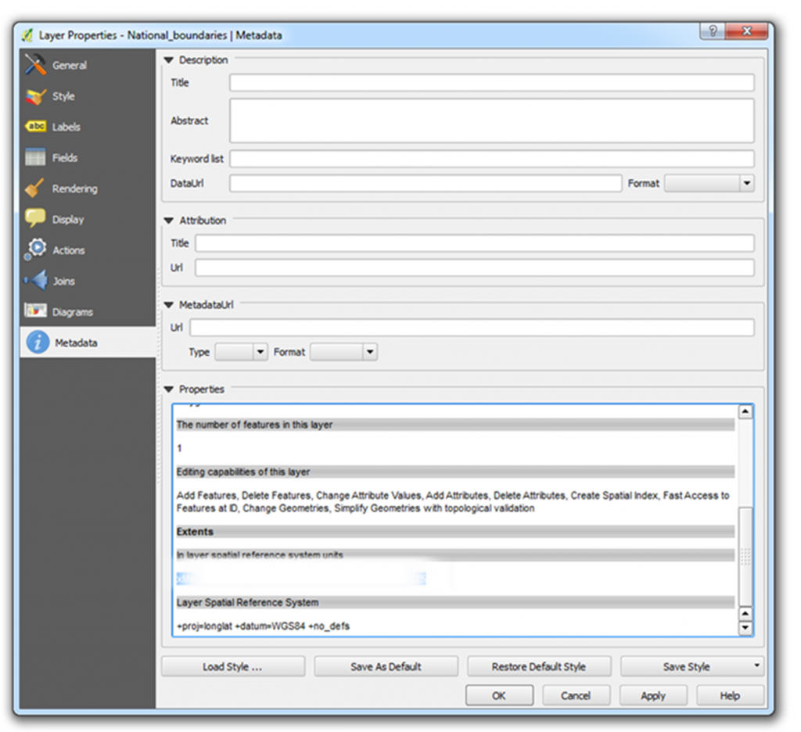Click 'Editing capabilities of this layer' heading
The height and width of the screenshot is (732, 801).
(x=243, y=472)
